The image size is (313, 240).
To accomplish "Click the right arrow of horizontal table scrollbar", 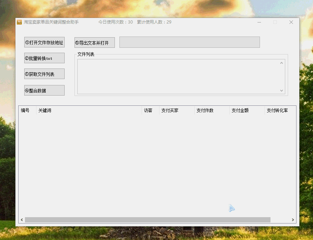I will 293,220.
